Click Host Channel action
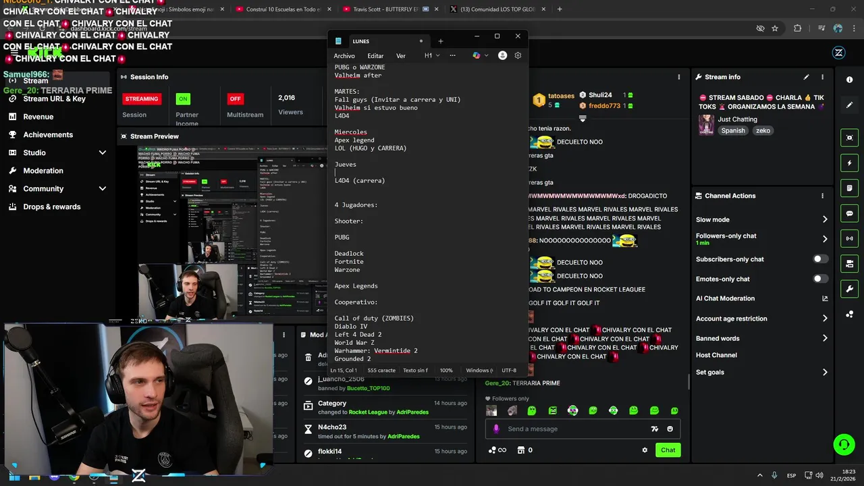This screenshot has width=864, height=486. point(716,355)
